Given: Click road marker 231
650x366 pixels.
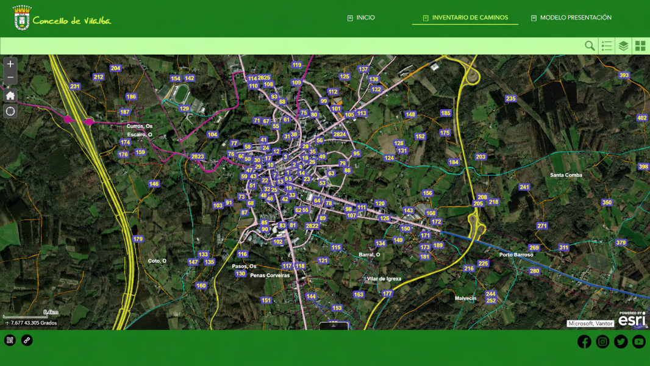Looking at the screenshot, I should point(74,86).
